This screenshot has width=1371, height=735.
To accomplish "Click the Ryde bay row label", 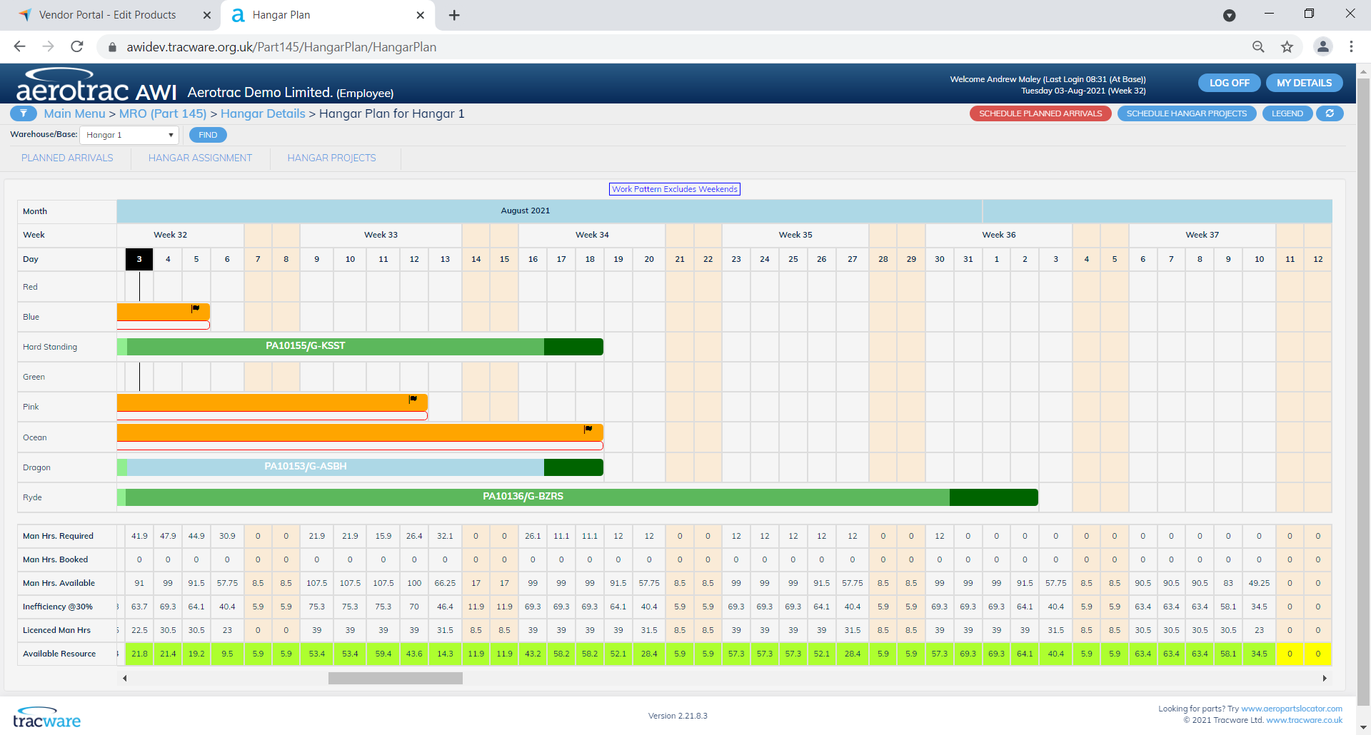I will 32,497.
